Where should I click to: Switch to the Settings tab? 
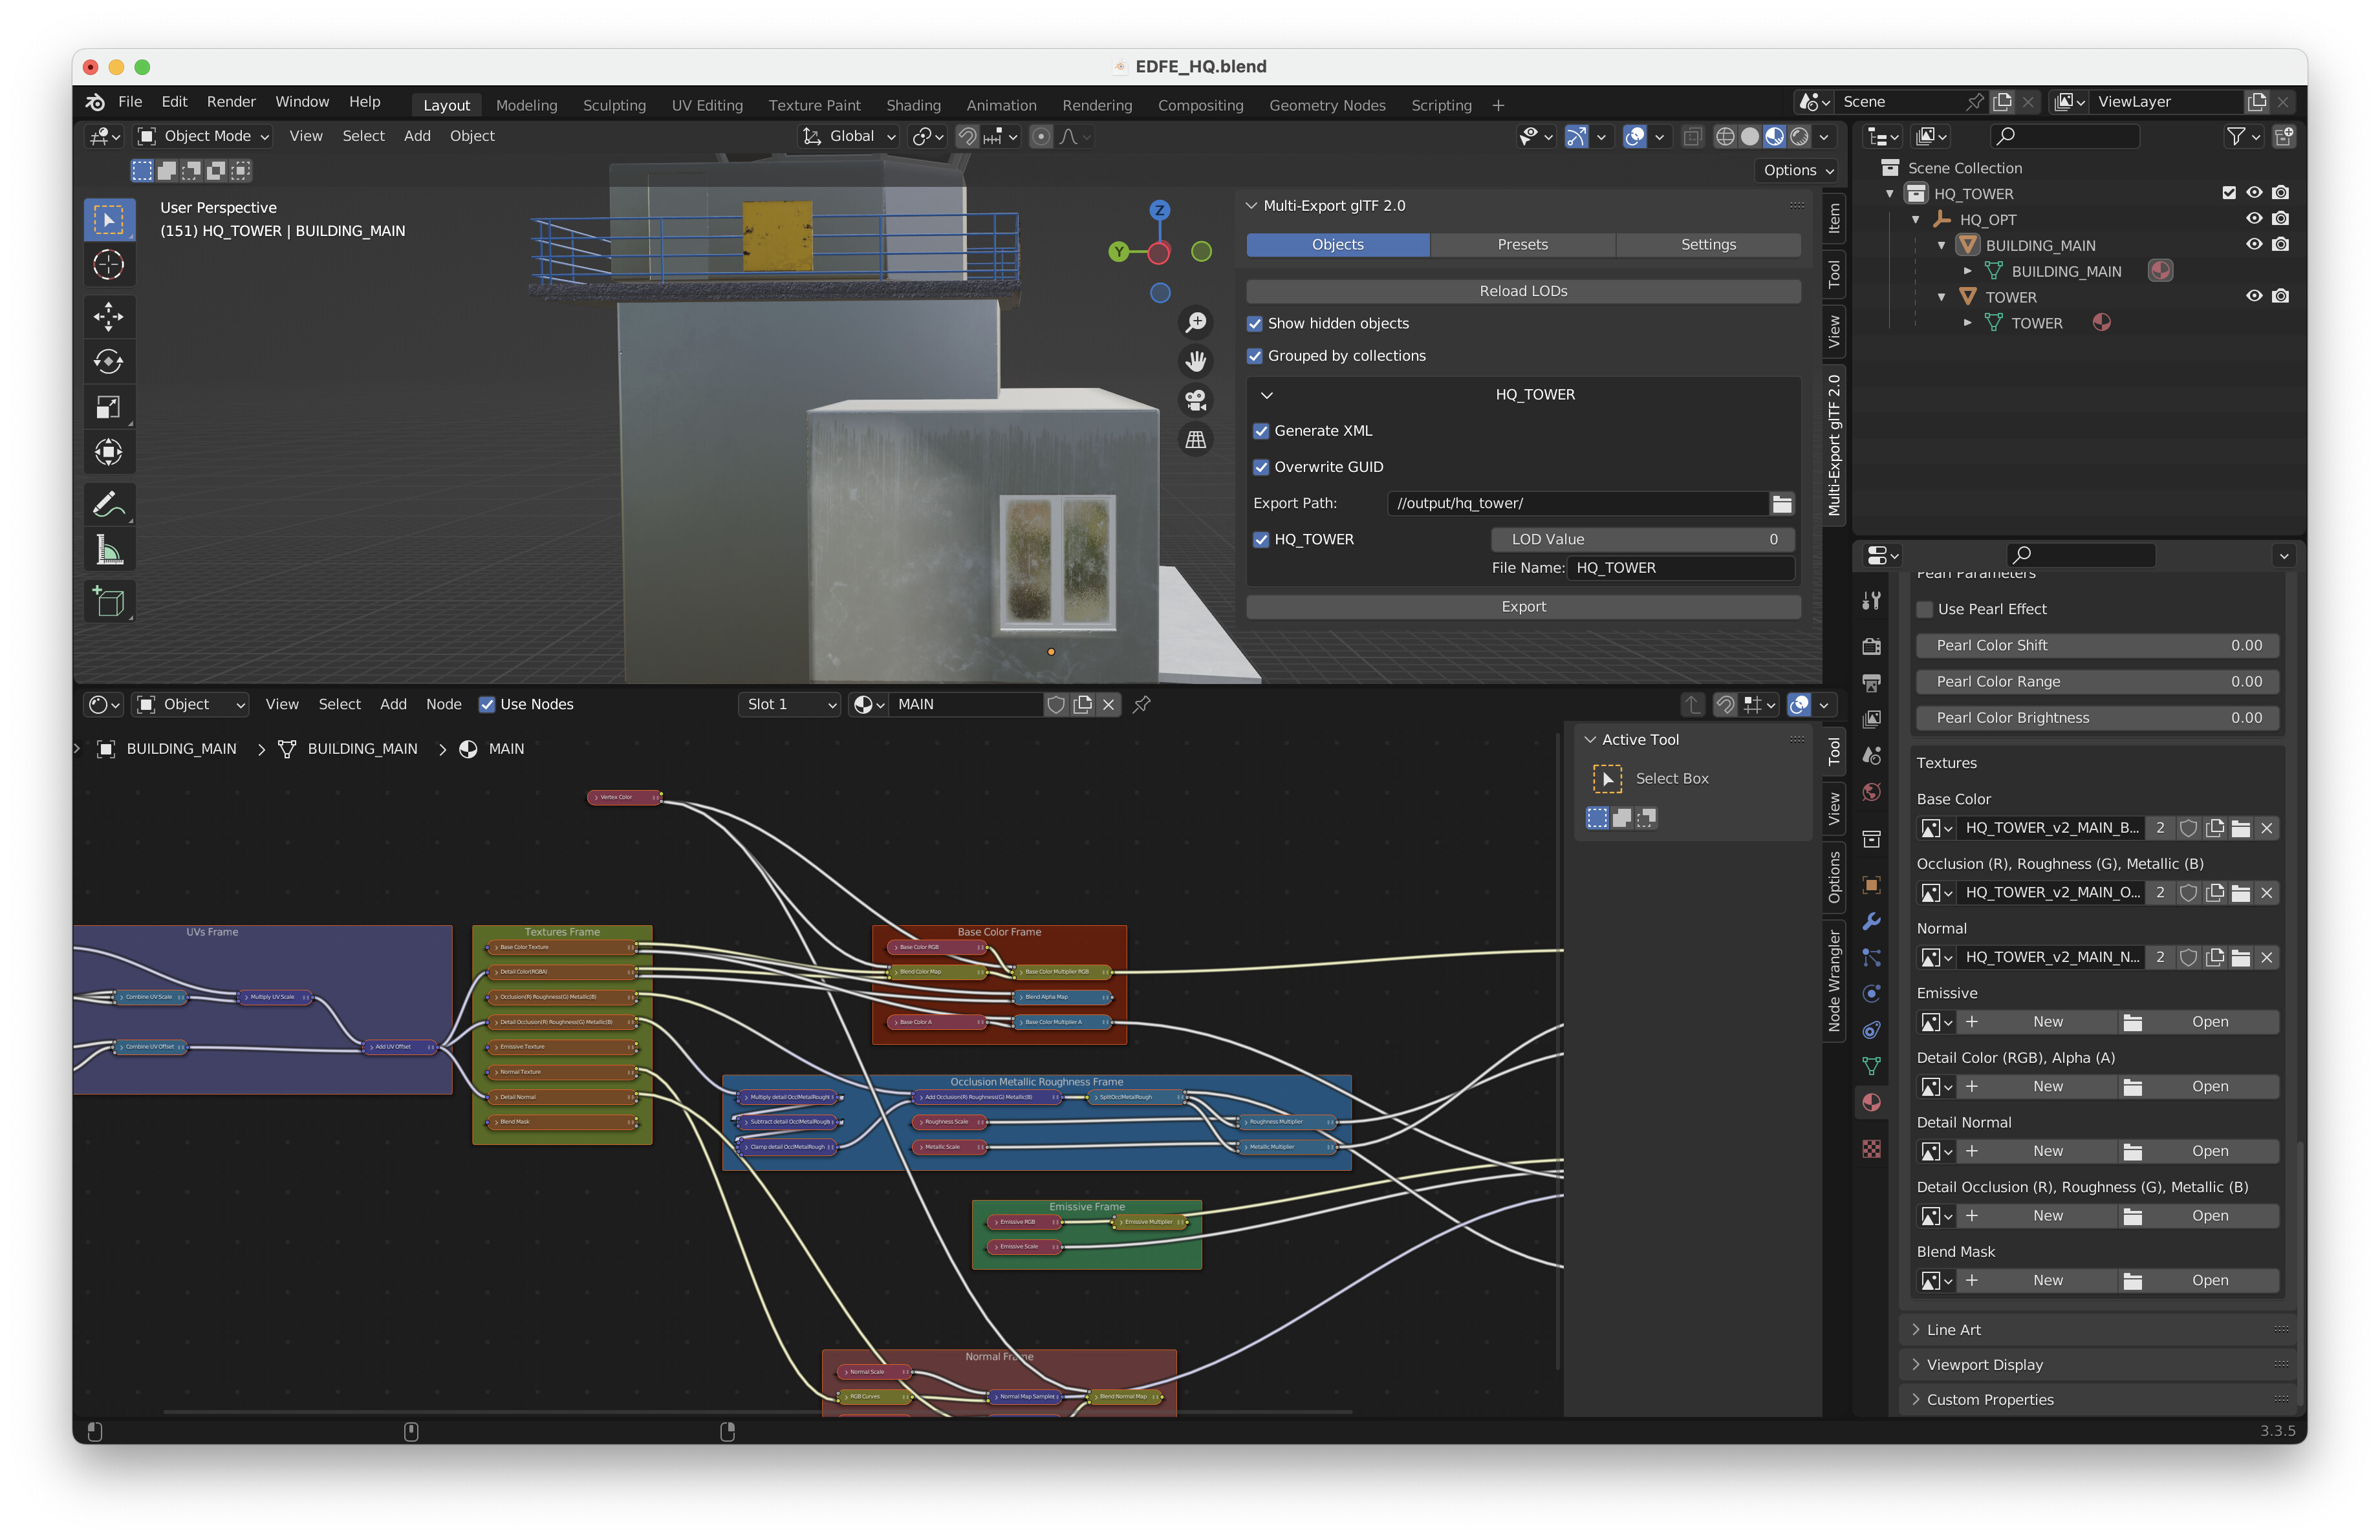pyautogui.click(x=1708, y=245)
